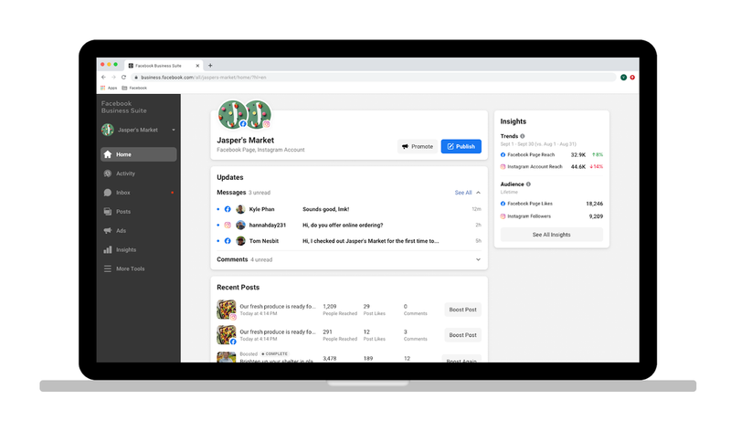The height and width of the screenshot is (431, 731).
Task: Open a new browser tab
Action: 210,66
